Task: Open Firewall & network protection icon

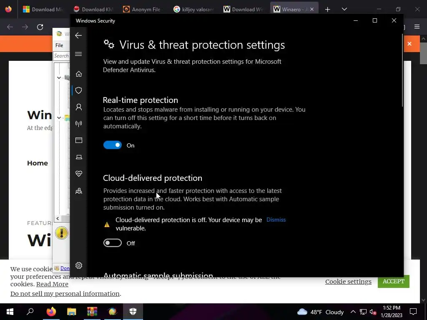Action: [x=79, y=124]
